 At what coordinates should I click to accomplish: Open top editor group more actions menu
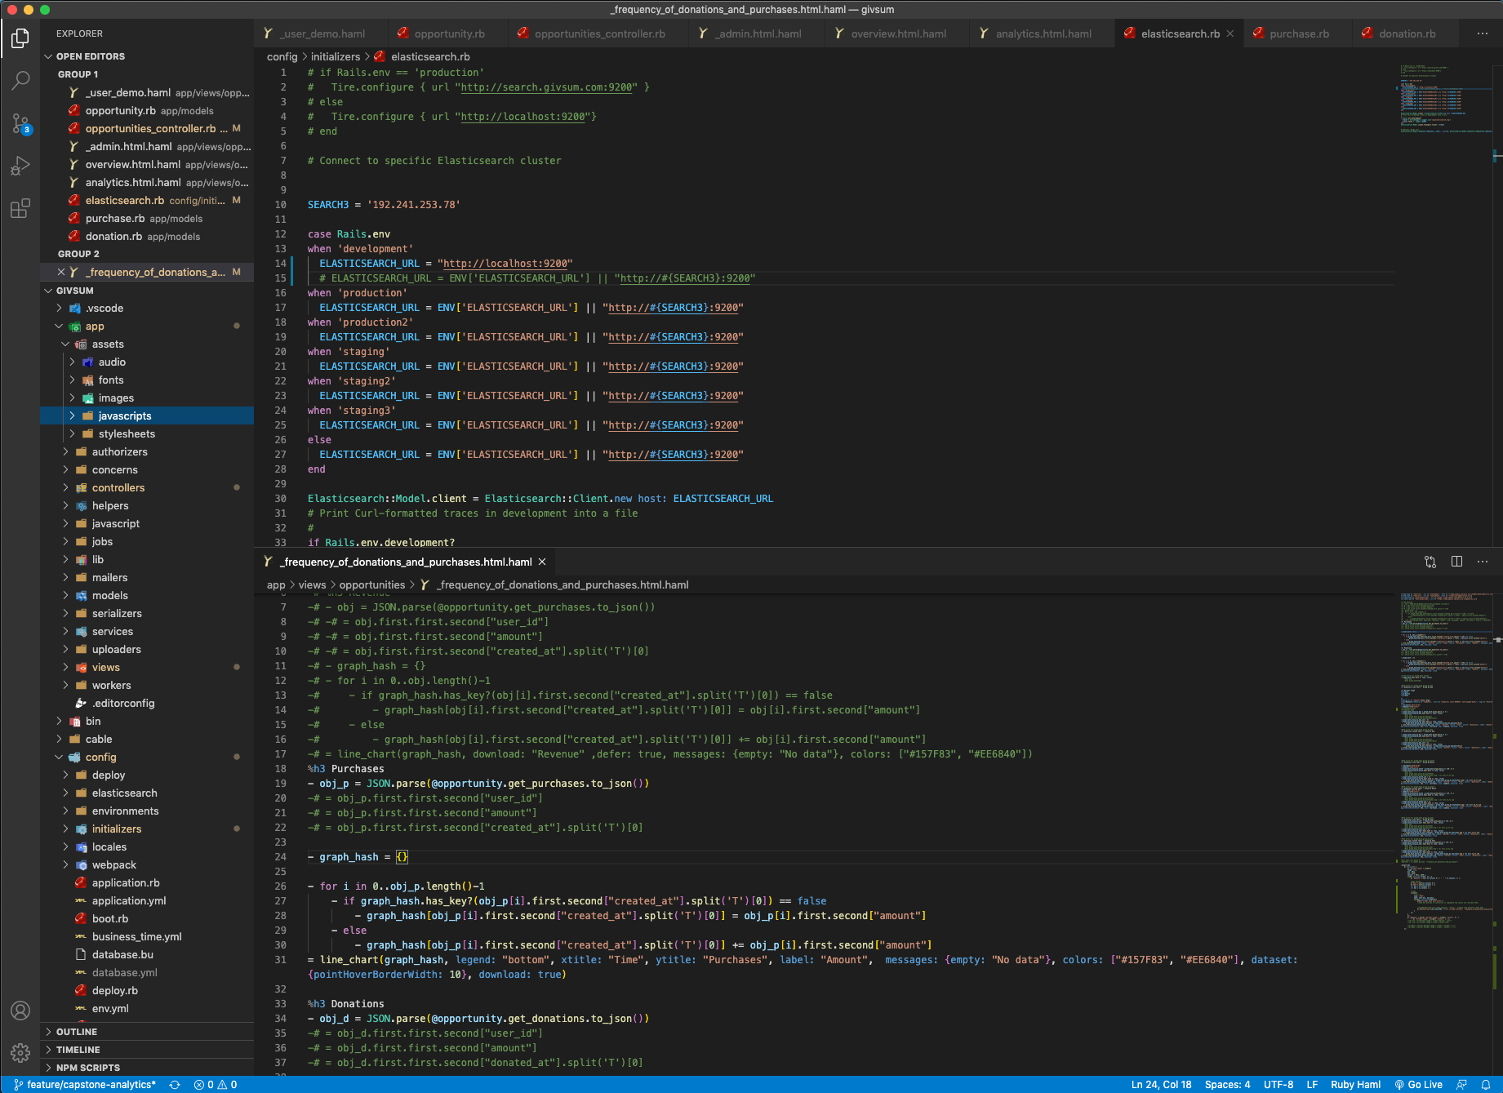pyautogui.click(x=1483, y=33)
